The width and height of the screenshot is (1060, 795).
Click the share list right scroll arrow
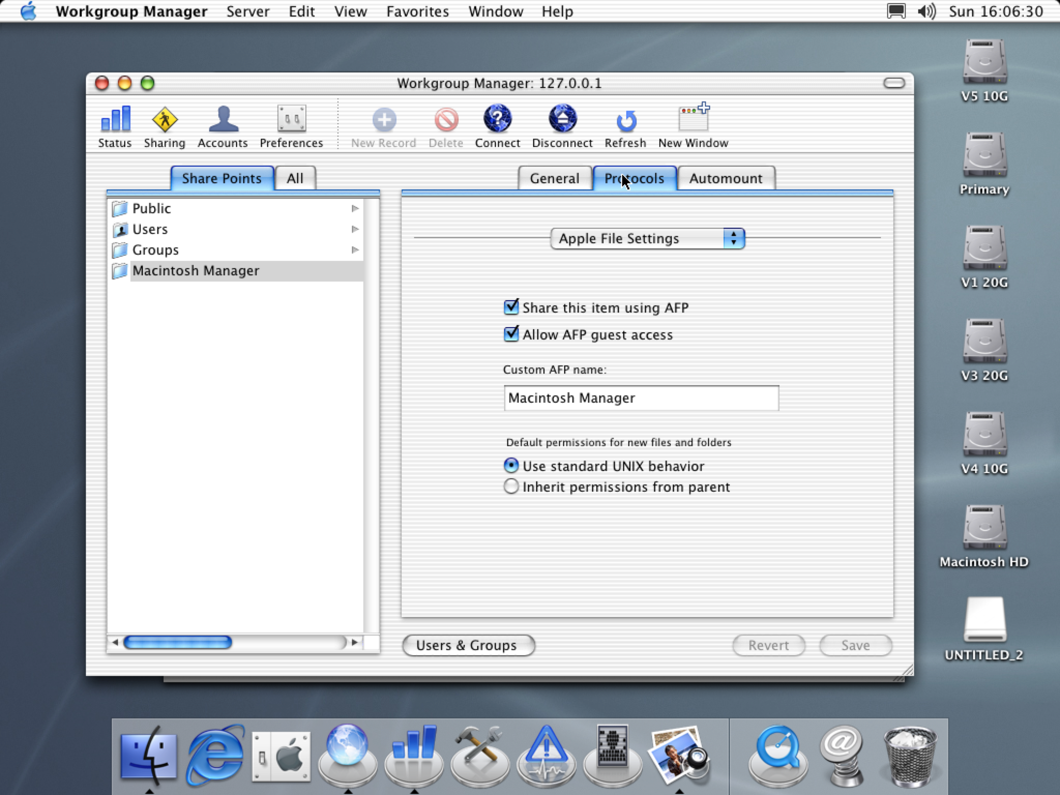pos(355,642)
